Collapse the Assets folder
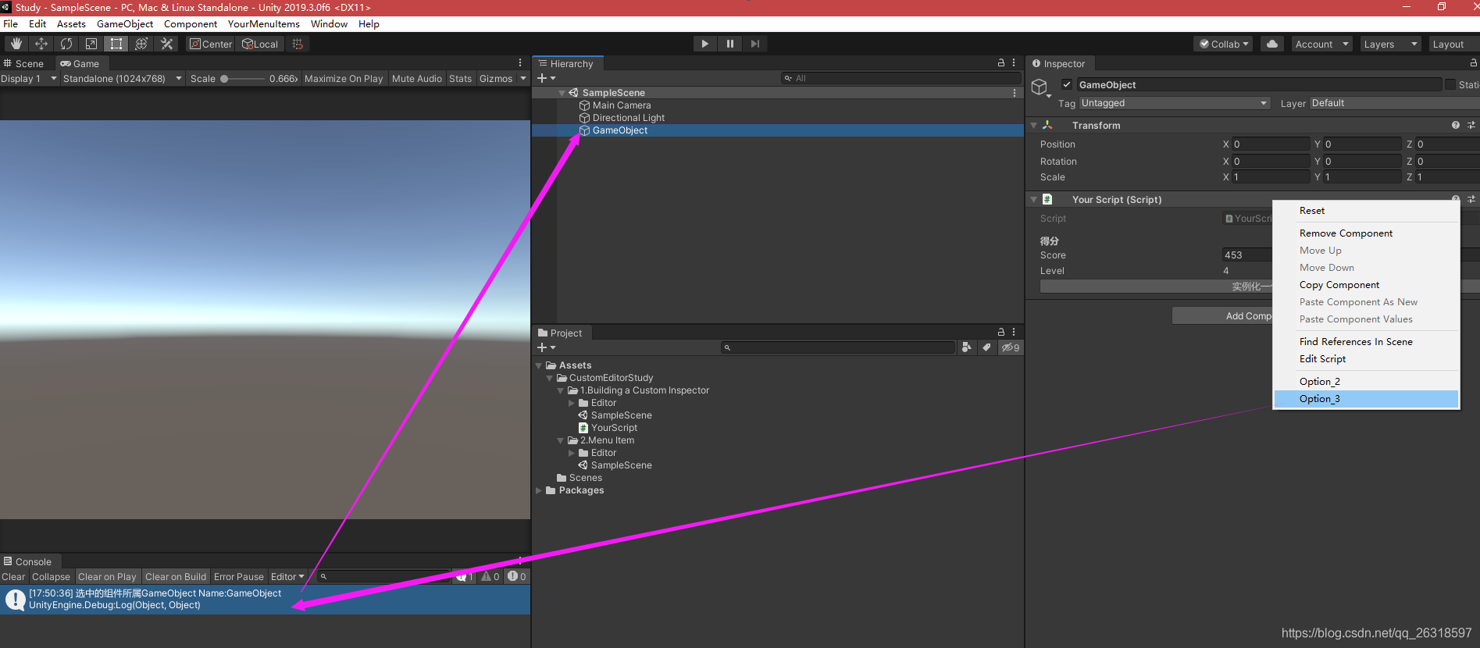Viewport: 1480px width, 648px height. [539, 365]
